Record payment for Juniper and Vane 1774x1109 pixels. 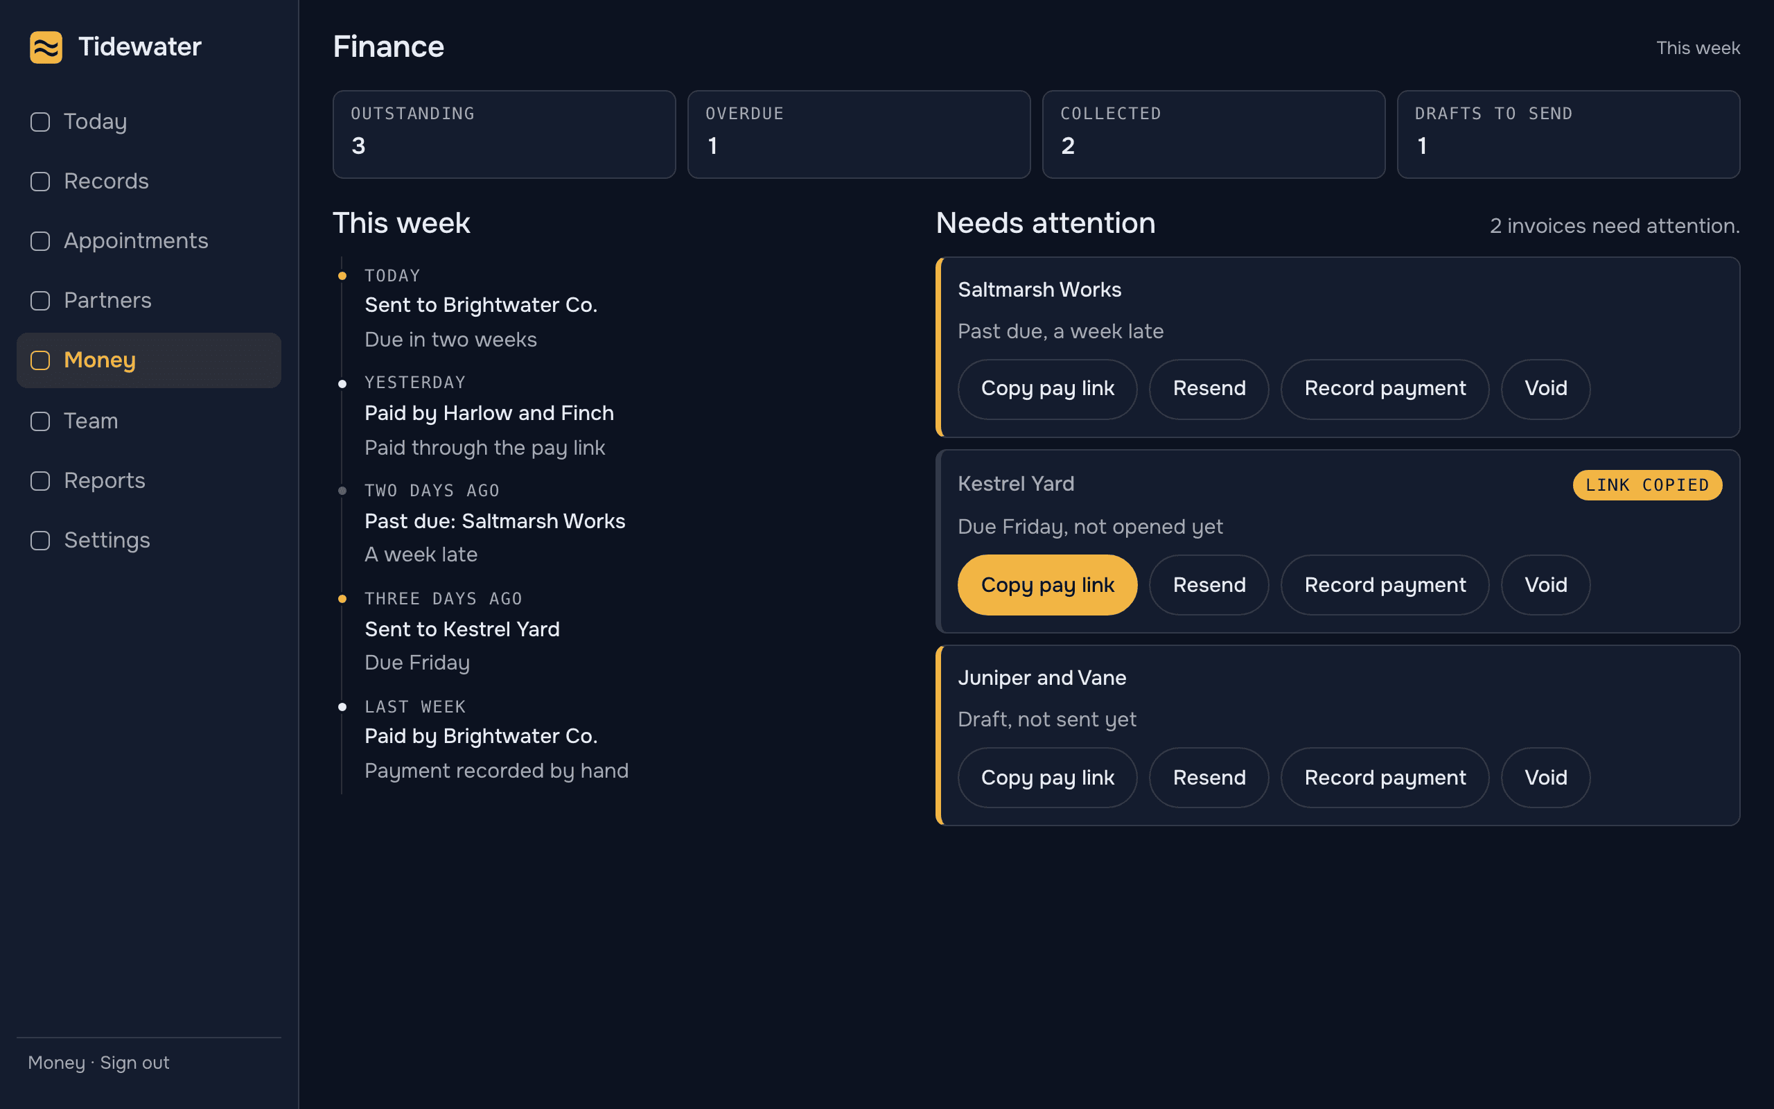[1385, 778]
